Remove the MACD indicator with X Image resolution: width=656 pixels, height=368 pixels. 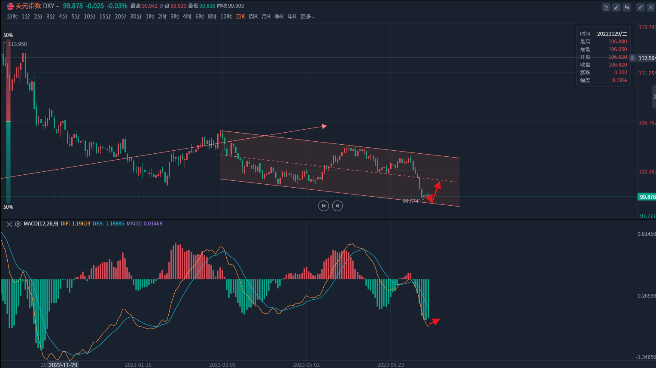(x=9, y=224)
